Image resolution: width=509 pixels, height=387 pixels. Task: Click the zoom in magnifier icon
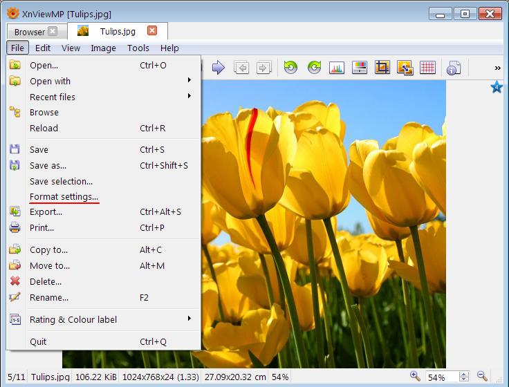point(415,376)
